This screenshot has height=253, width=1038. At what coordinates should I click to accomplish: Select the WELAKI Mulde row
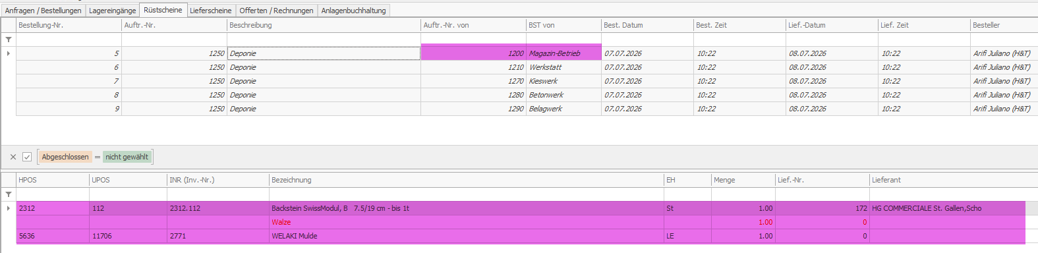click(x=521, y=236)
